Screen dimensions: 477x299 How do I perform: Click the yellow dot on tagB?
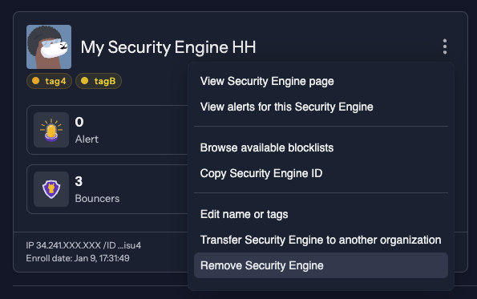click(84, 81)
